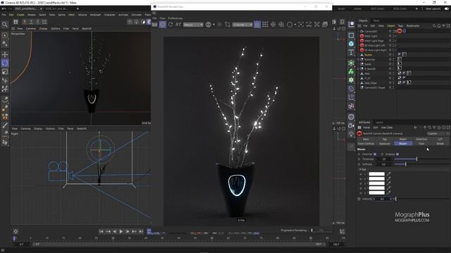Open the Mode menu in Attributes manager

366,127
